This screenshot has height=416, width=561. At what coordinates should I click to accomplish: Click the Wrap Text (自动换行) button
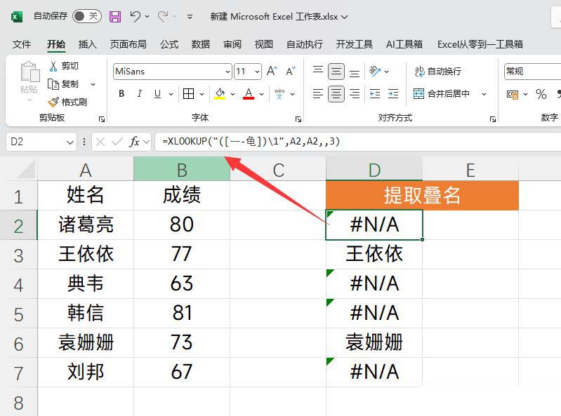coord(437,72)
